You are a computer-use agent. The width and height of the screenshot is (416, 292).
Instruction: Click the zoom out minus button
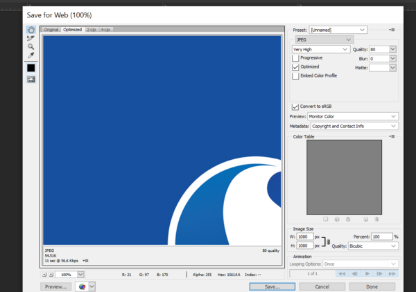point(44,275)
